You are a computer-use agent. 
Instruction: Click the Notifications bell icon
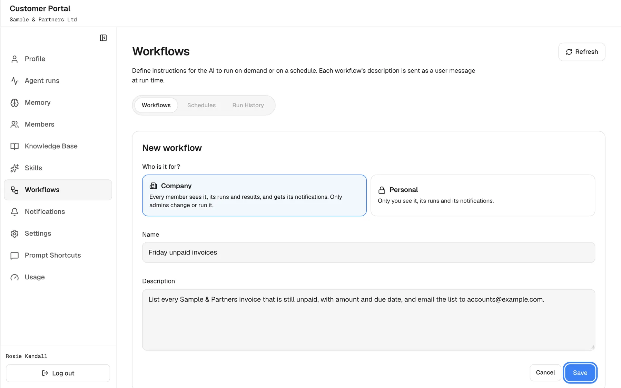tap(14, 212)
